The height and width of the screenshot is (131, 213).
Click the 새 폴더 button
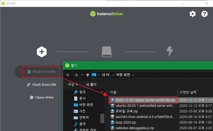(91, 84)
